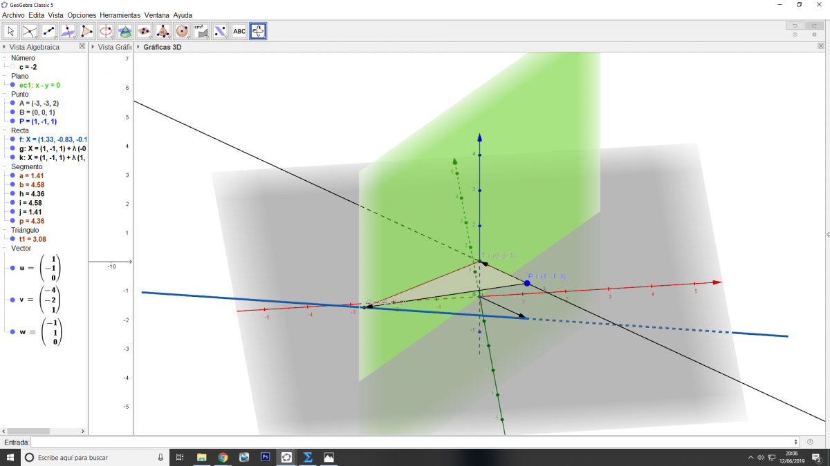Toggle visibility of number c
Screen dimensions: 830x466
(x=12, y=67)
